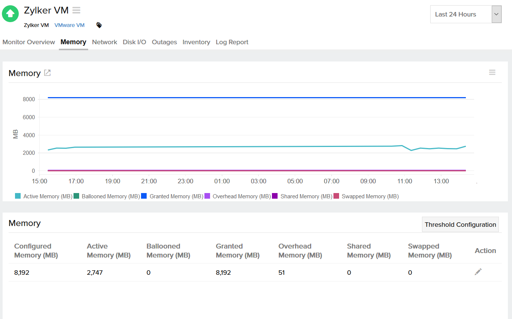Click the dropdown arrow on the time selector
This screenshot has height=319, width=512.
pos(496,14)
